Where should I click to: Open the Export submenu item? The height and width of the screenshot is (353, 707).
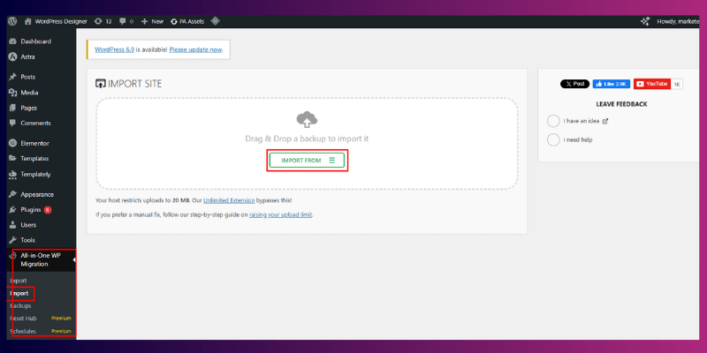(19, 281)
